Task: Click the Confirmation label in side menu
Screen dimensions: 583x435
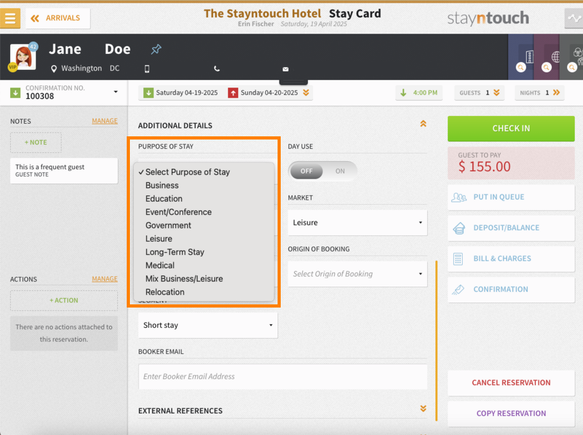Action: tap(501, 290)
